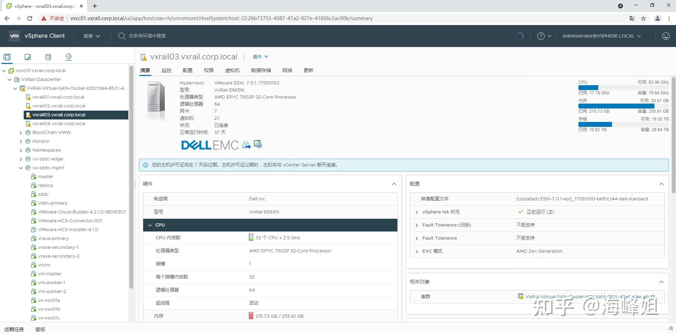Open the 操作 actions dropdown
Screen dimensions: 676x334
tap(260, 57)
